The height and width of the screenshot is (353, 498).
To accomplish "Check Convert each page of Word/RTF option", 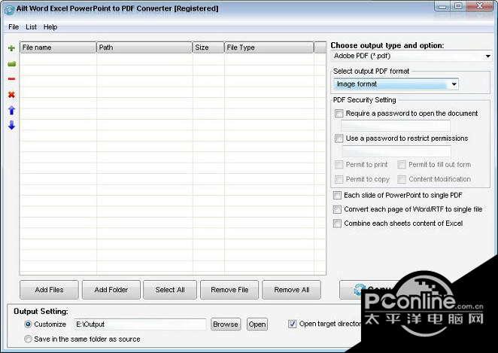I will click(x=337, y=209).
